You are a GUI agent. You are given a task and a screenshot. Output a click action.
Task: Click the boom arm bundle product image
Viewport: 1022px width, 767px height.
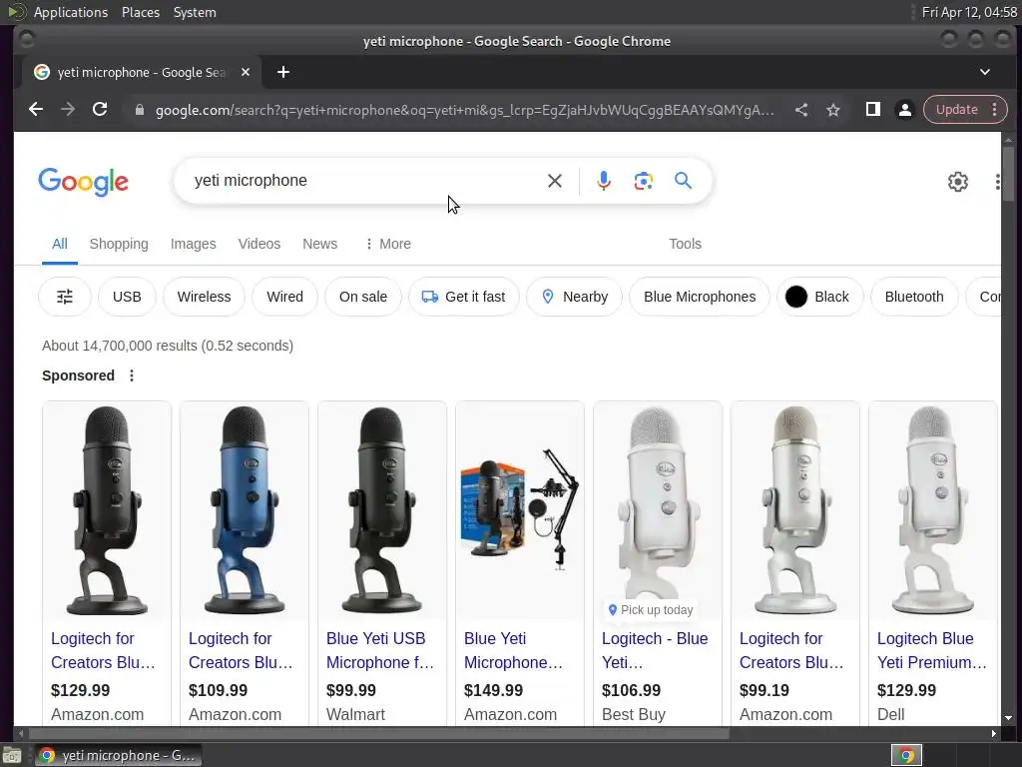(x=520, y=510)
